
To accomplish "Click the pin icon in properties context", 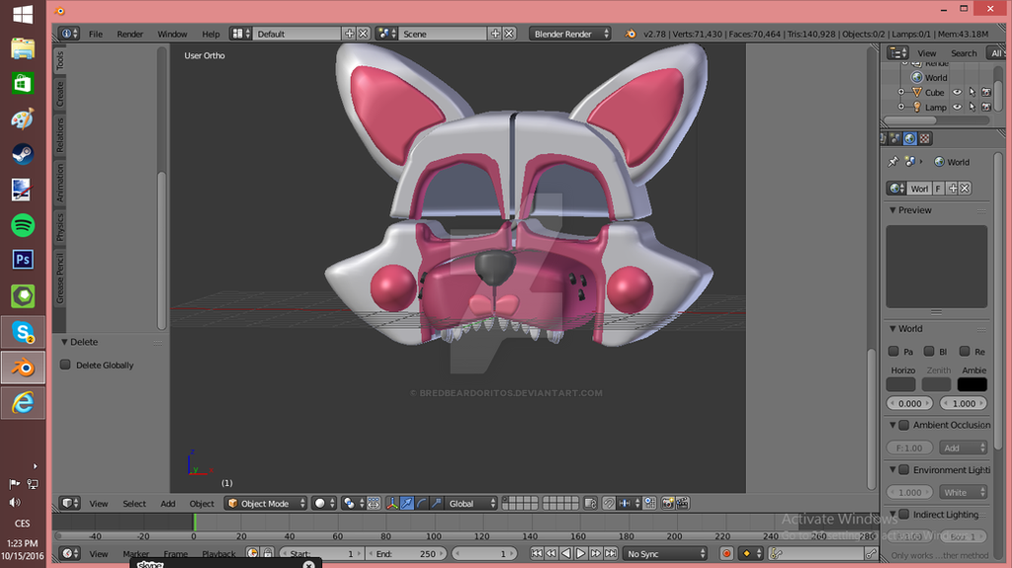I will 892,162.
